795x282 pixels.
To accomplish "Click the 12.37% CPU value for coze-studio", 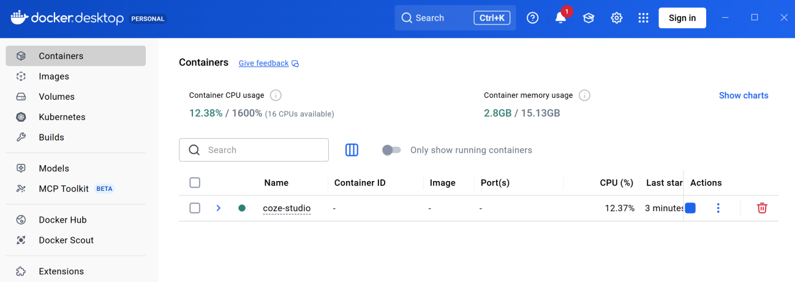I will (x=620, y=208).
